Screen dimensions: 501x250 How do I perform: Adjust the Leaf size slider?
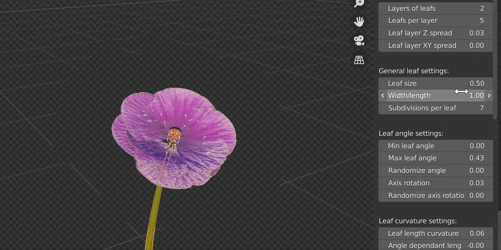click(435, 83)
